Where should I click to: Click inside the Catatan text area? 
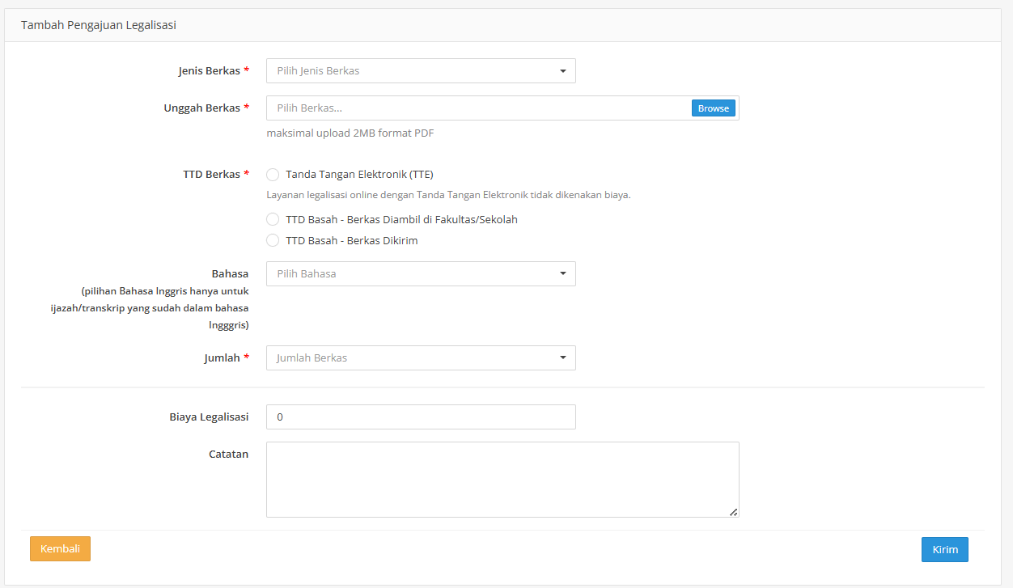pos(502,479)
